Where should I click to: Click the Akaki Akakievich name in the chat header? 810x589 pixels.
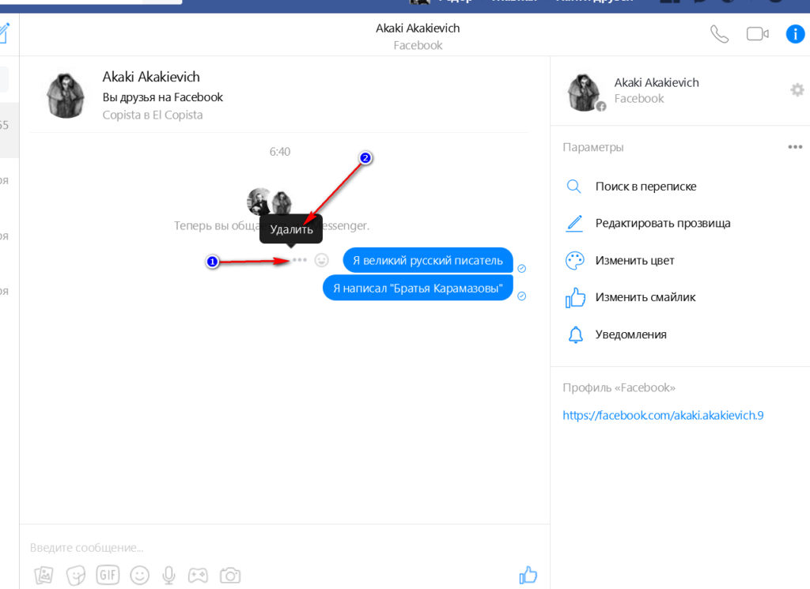(x=418, y=28)
